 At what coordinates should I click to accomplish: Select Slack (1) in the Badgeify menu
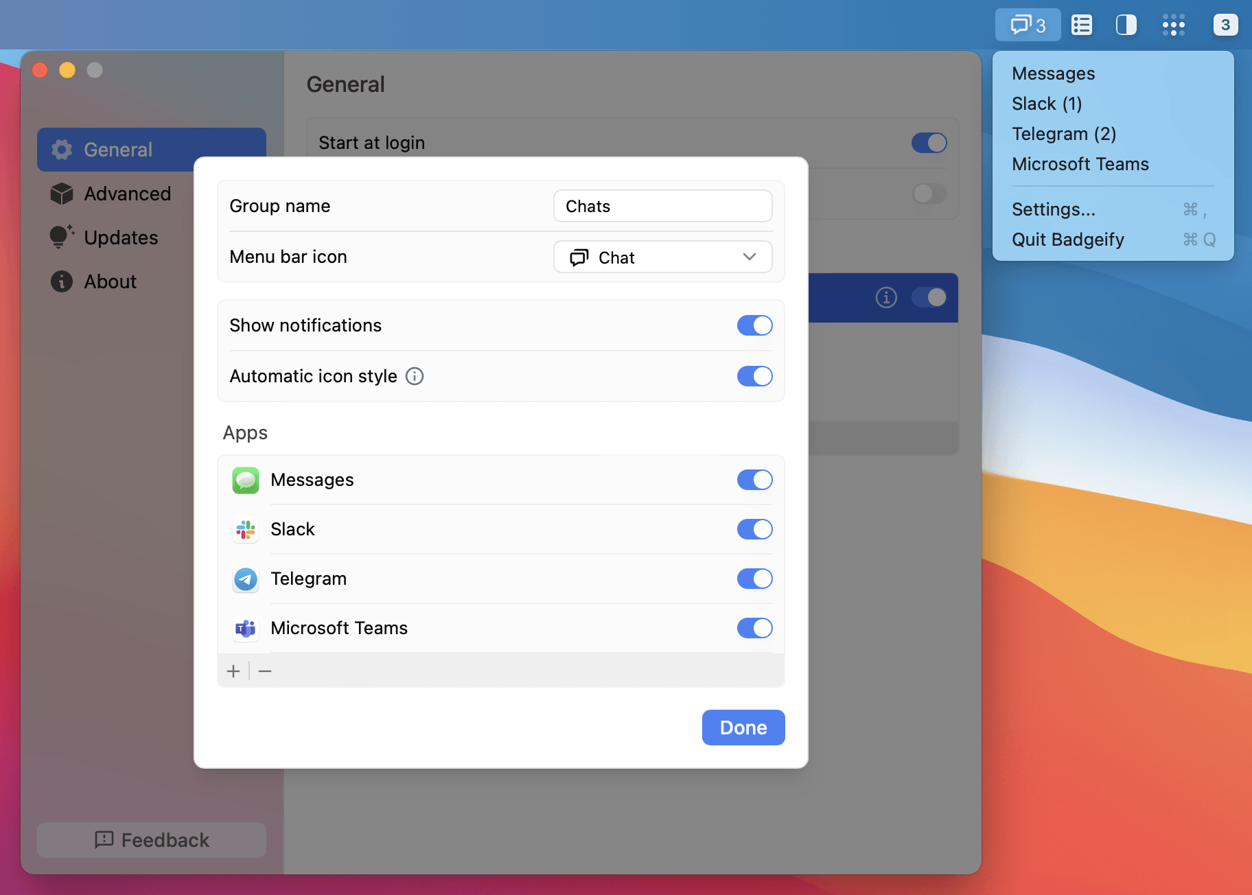coord(1113,104)
